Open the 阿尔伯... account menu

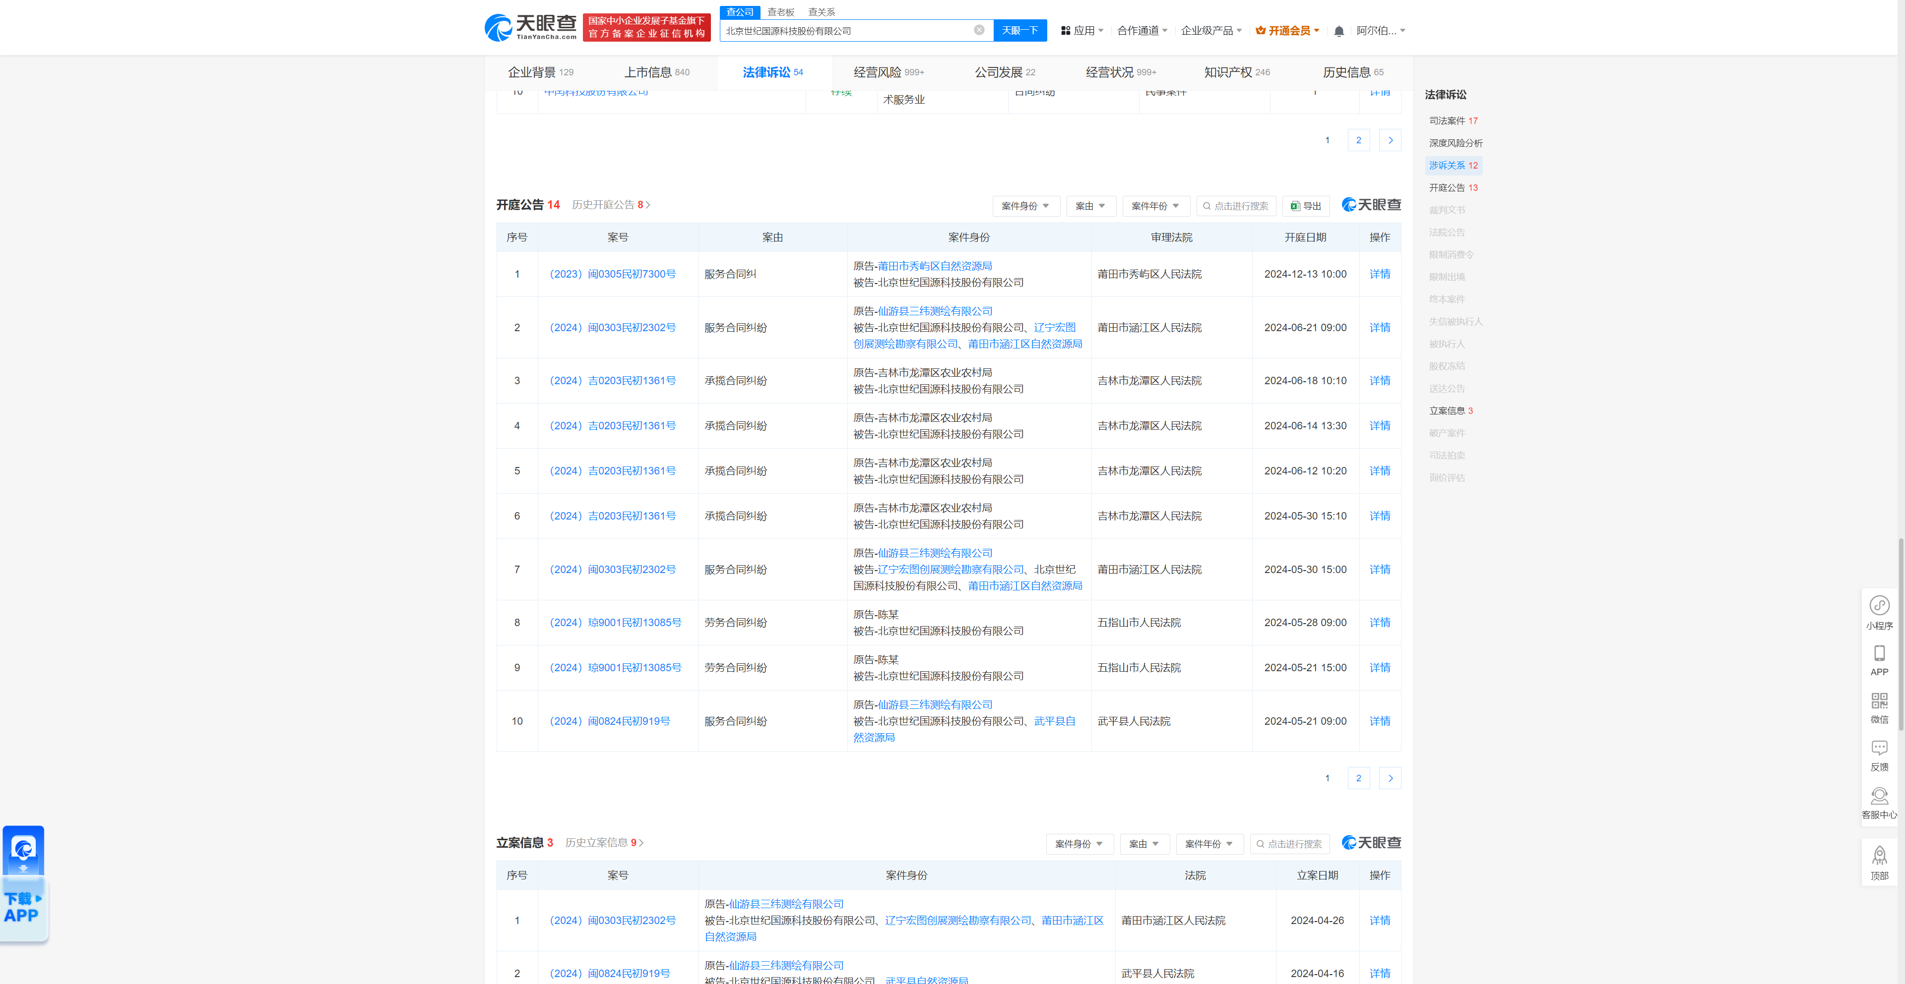tap(1381, 31)
